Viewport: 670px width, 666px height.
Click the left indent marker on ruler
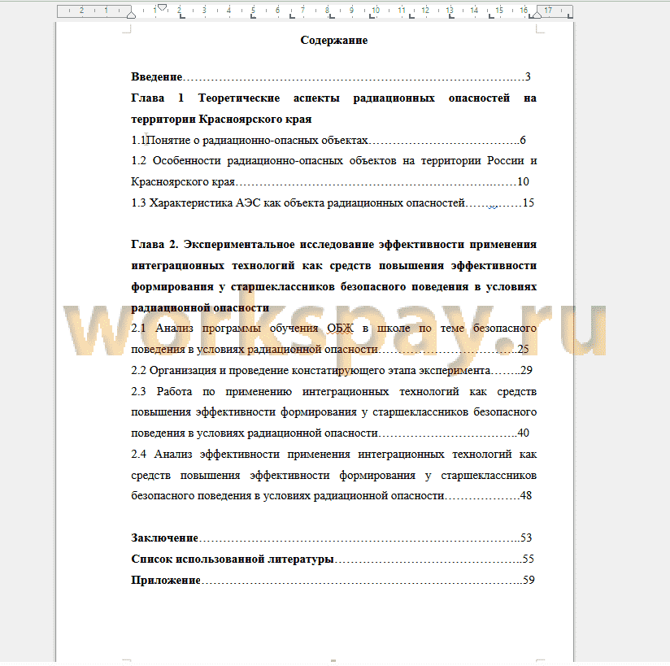pos(131,15)
